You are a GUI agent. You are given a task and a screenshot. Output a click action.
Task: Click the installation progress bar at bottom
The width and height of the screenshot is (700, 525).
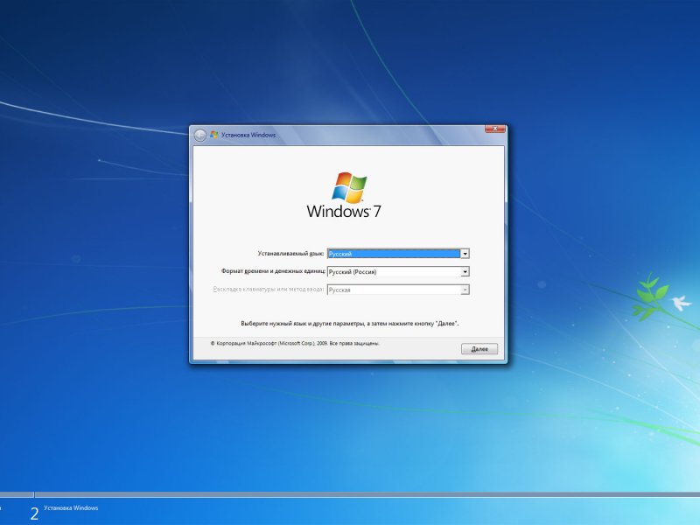350,494
